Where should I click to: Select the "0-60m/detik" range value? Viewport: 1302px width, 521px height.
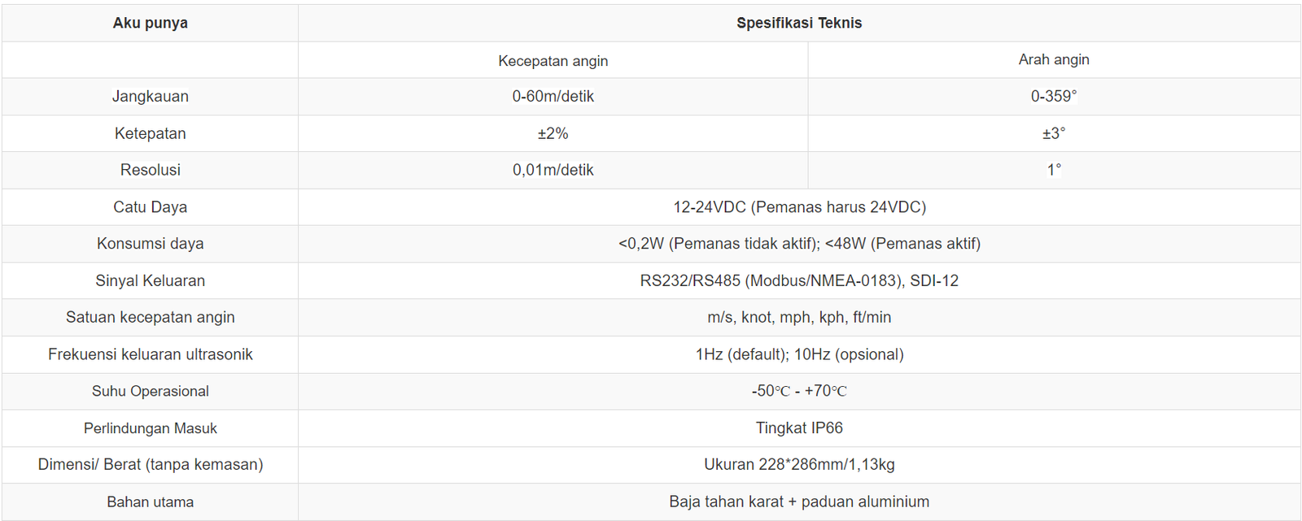553,96
